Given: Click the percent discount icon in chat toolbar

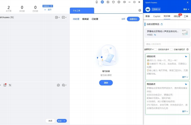Looking at the screenshot, I should coord(10,85).
